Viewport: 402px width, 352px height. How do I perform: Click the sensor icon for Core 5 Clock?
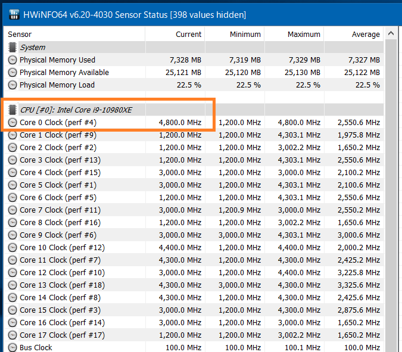point(13,185)
